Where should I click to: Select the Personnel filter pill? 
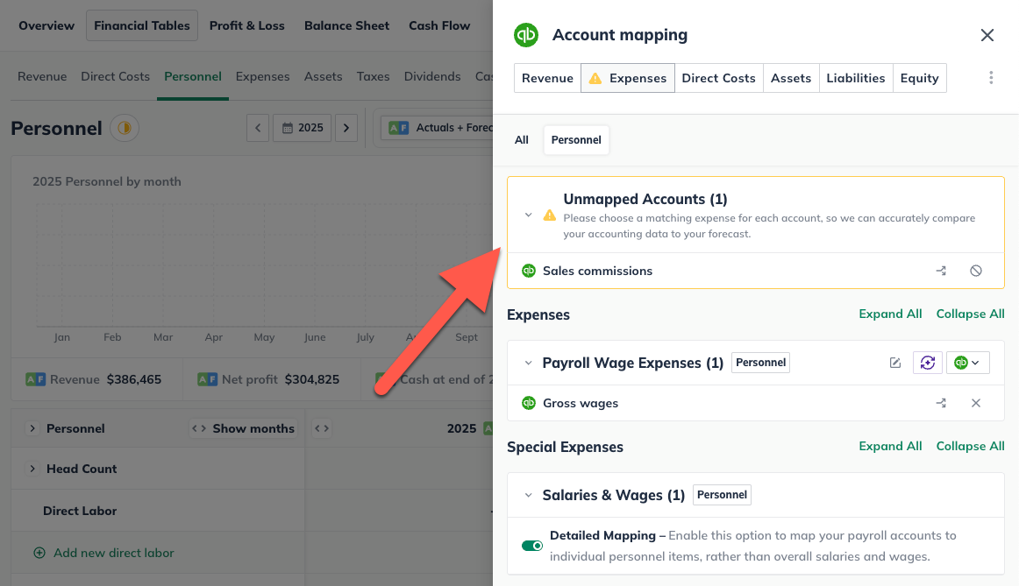(576, 139)
